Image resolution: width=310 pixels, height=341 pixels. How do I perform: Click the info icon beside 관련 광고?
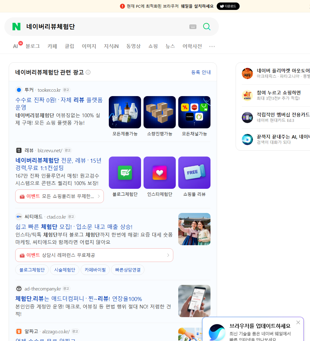click(88, 72)
